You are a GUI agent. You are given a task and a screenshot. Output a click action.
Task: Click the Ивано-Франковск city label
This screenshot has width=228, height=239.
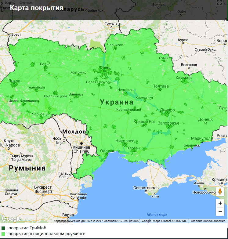pyautogui.click(x=24, y=101)
